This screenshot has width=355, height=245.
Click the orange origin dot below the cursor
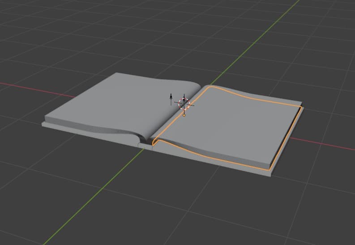click(184, 115)
